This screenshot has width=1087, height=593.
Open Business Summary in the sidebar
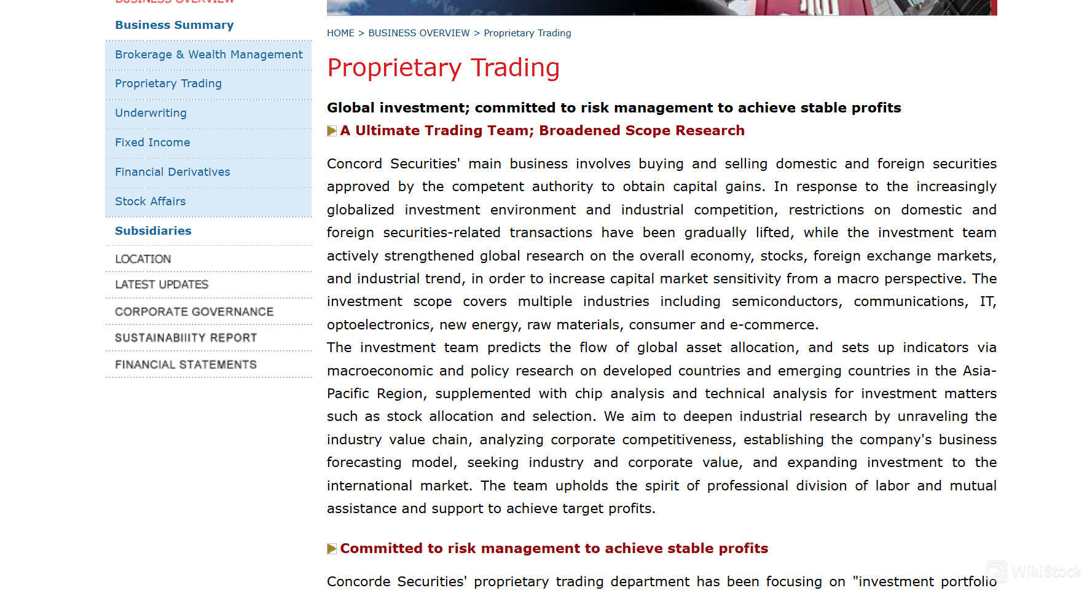click(174, 25)
